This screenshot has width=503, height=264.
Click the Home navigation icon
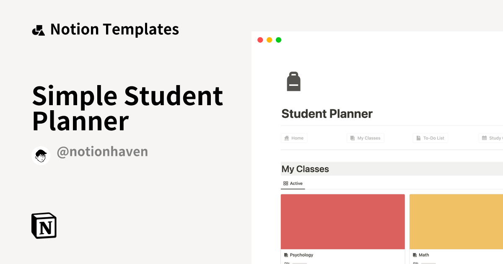point(287,138)
